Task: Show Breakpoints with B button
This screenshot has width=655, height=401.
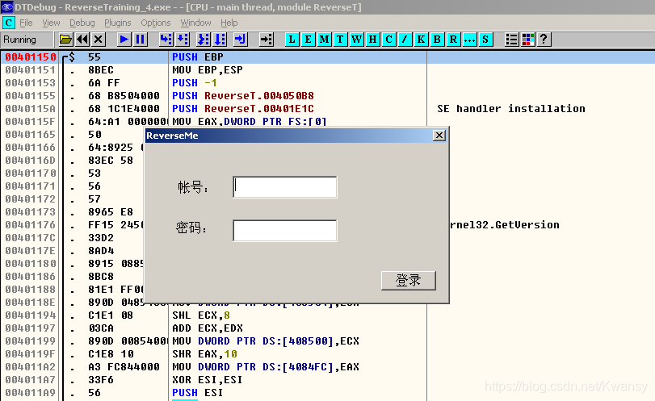Action: pyautogui.click(x=437, y=40)
